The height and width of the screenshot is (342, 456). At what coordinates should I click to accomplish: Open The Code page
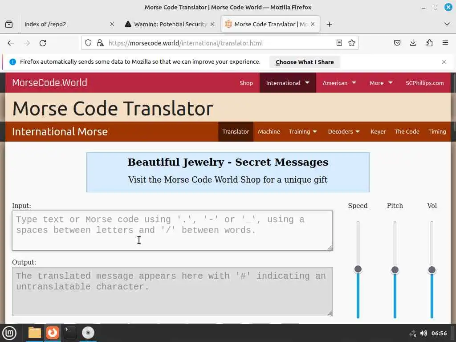click(x=407, y=132)
